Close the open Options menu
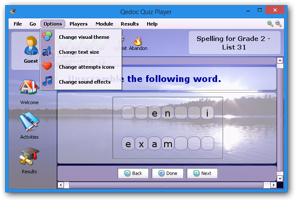 (x=53, y=24)
